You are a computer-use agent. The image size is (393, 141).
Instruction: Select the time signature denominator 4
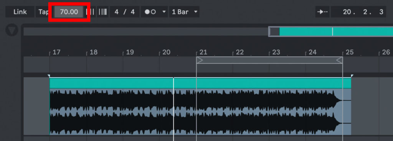[132, 12]
